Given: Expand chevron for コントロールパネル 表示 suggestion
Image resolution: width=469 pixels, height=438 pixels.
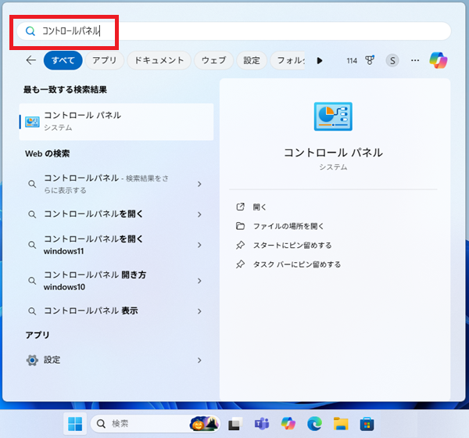Looking at the screenshot, I should (x=199, y=311).
